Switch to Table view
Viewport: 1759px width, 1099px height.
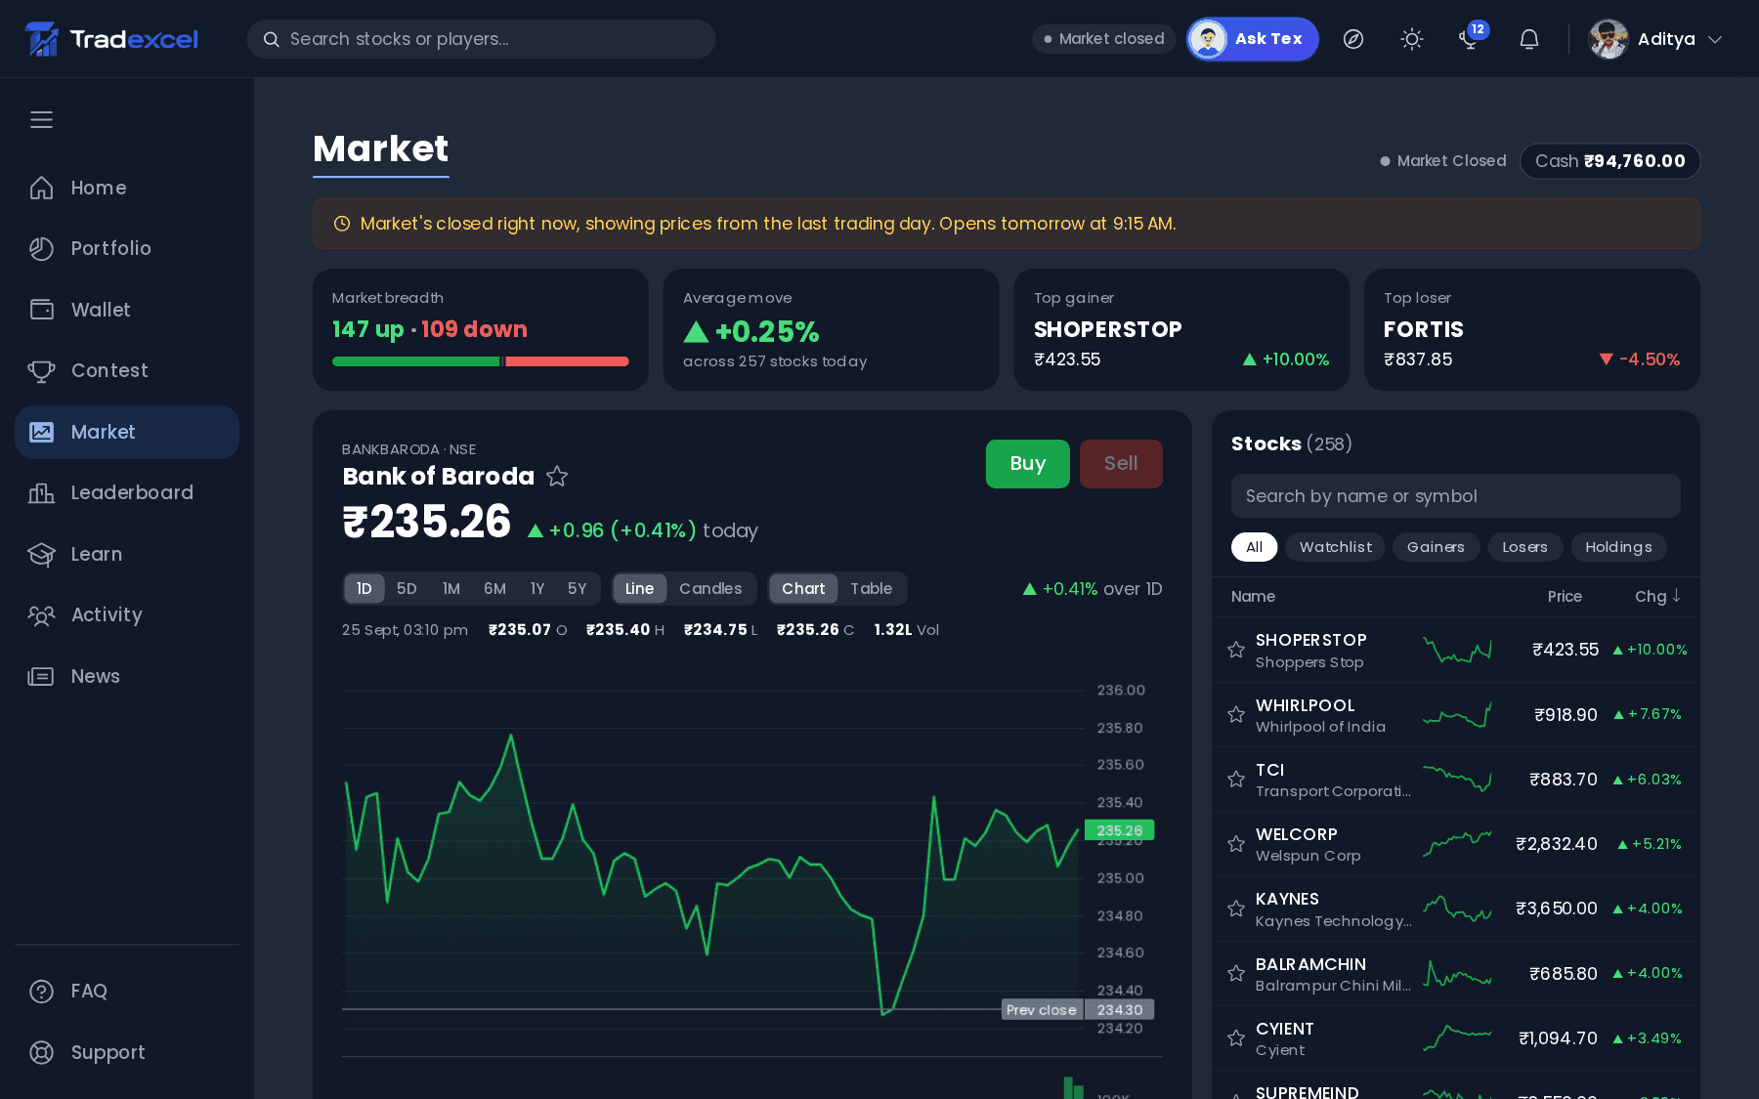click(x=871, y=588)
